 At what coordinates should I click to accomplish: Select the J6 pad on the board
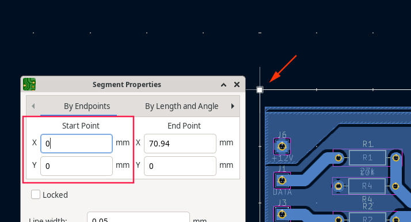point(282,146)
